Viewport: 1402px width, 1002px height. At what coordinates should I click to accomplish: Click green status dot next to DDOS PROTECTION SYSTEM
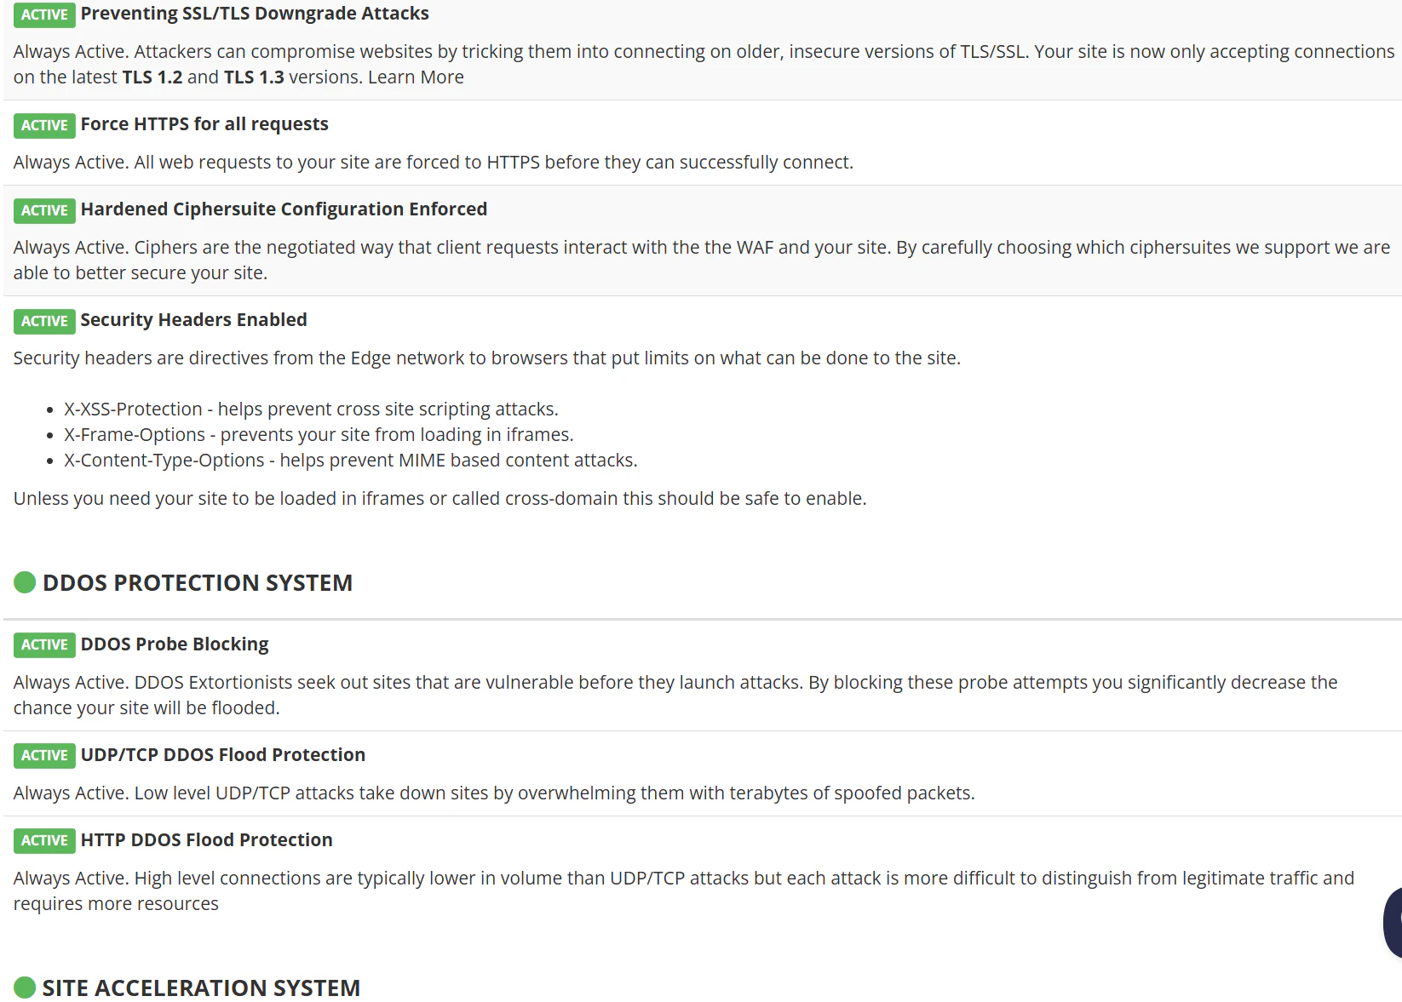tap(25, 582)
